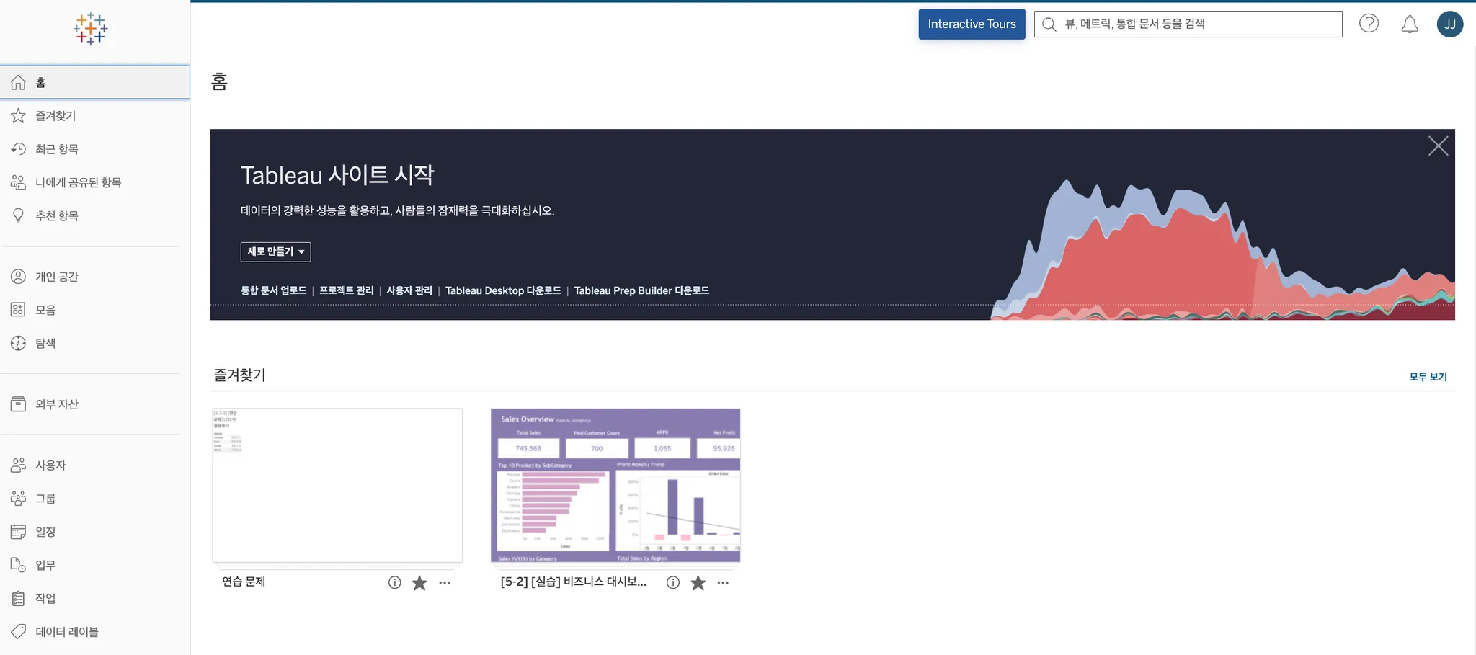Click the 모음 collections icon
The height and width of the screenshot is (655, 1476).
point(19,310)
